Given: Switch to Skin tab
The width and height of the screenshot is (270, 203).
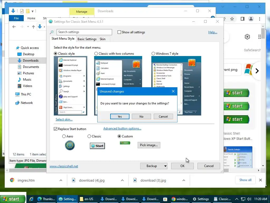Looking at the screenshot, I should [x=103, y=39].
